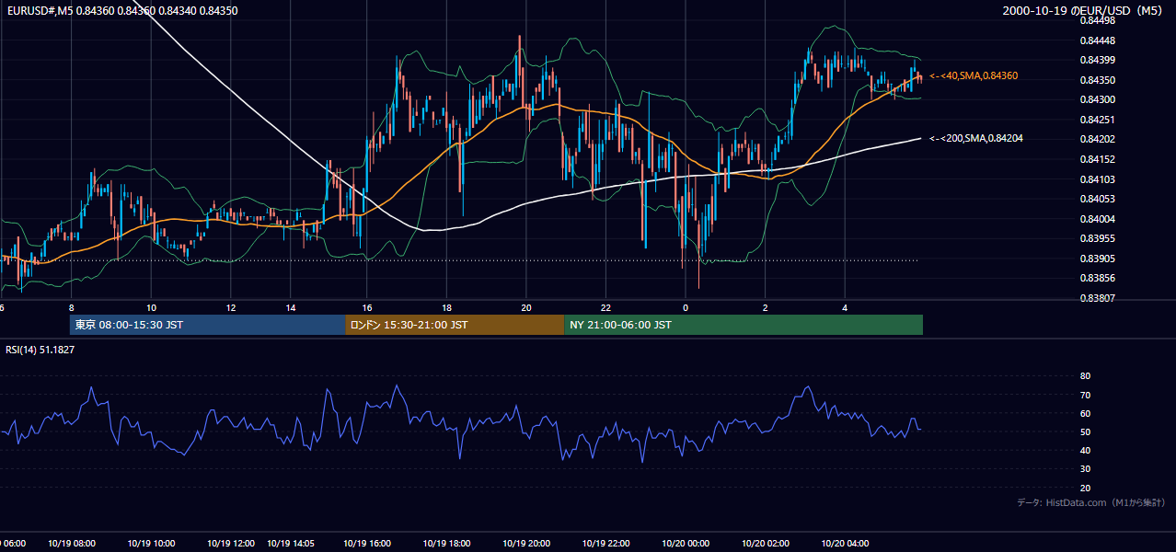Click price axis label 0.84498
The width and height of the screenshot is (1176, 552).
coord(1096,20)
